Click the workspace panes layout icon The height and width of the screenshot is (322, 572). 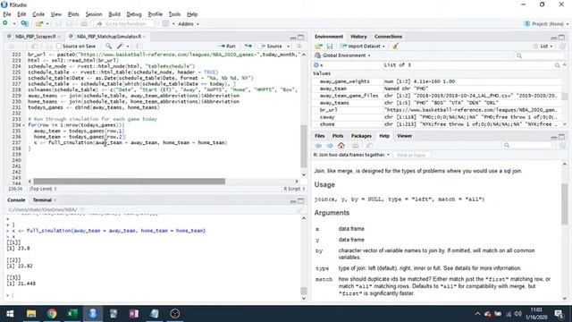tap(166, 24)
